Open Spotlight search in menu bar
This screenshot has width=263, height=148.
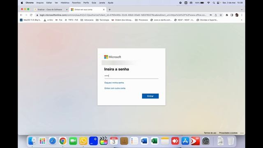(214, 3)
